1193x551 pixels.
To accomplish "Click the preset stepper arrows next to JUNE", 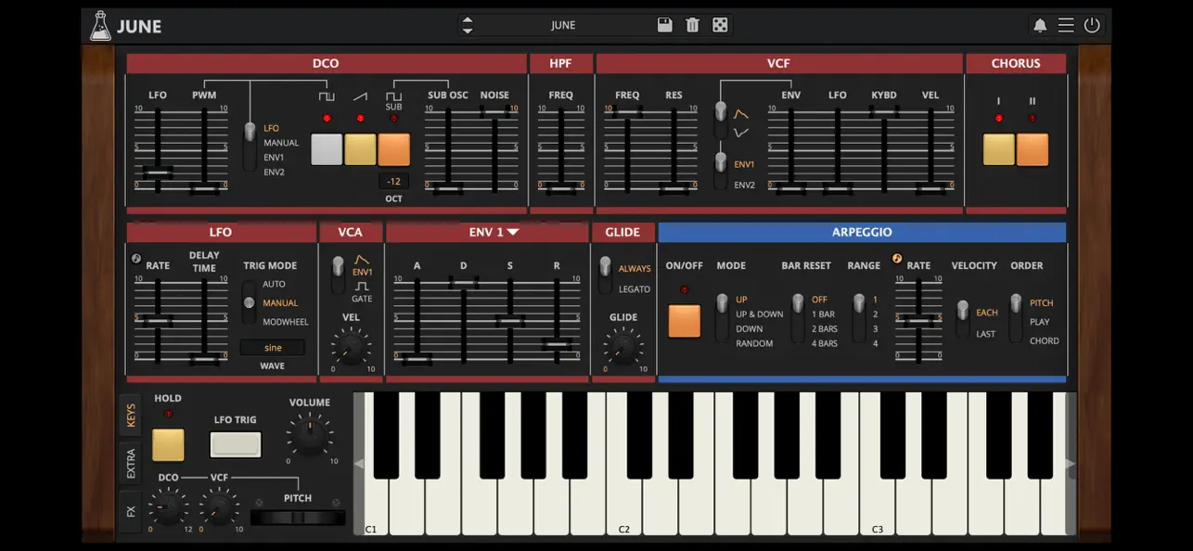I will tap(468, 25).
